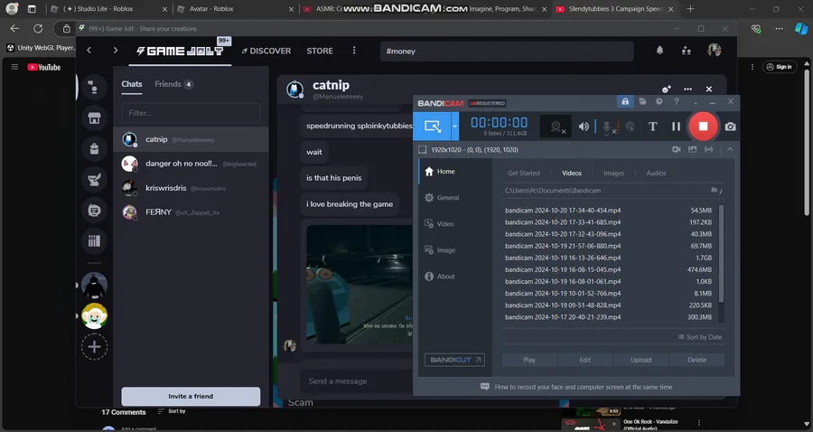
Task: Open Bandicam's text overlay T tool
Action: pyautogui.click(x=653, y=126)
